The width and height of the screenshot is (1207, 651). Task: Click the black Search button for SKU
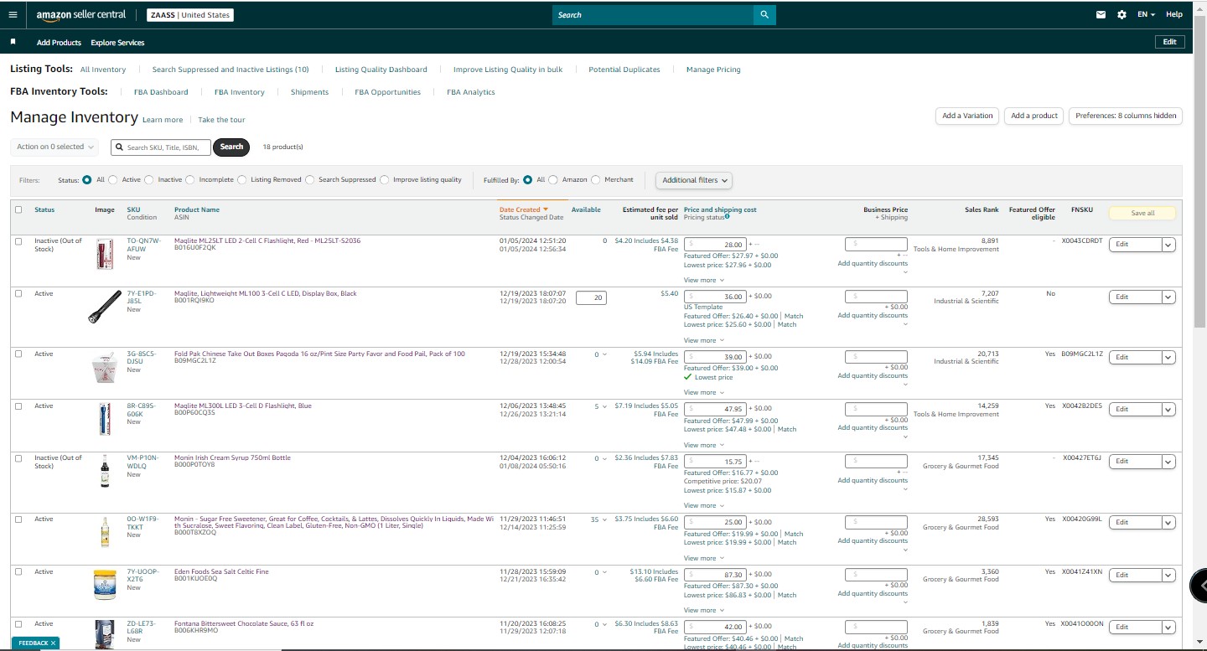[x=231, y=147]
